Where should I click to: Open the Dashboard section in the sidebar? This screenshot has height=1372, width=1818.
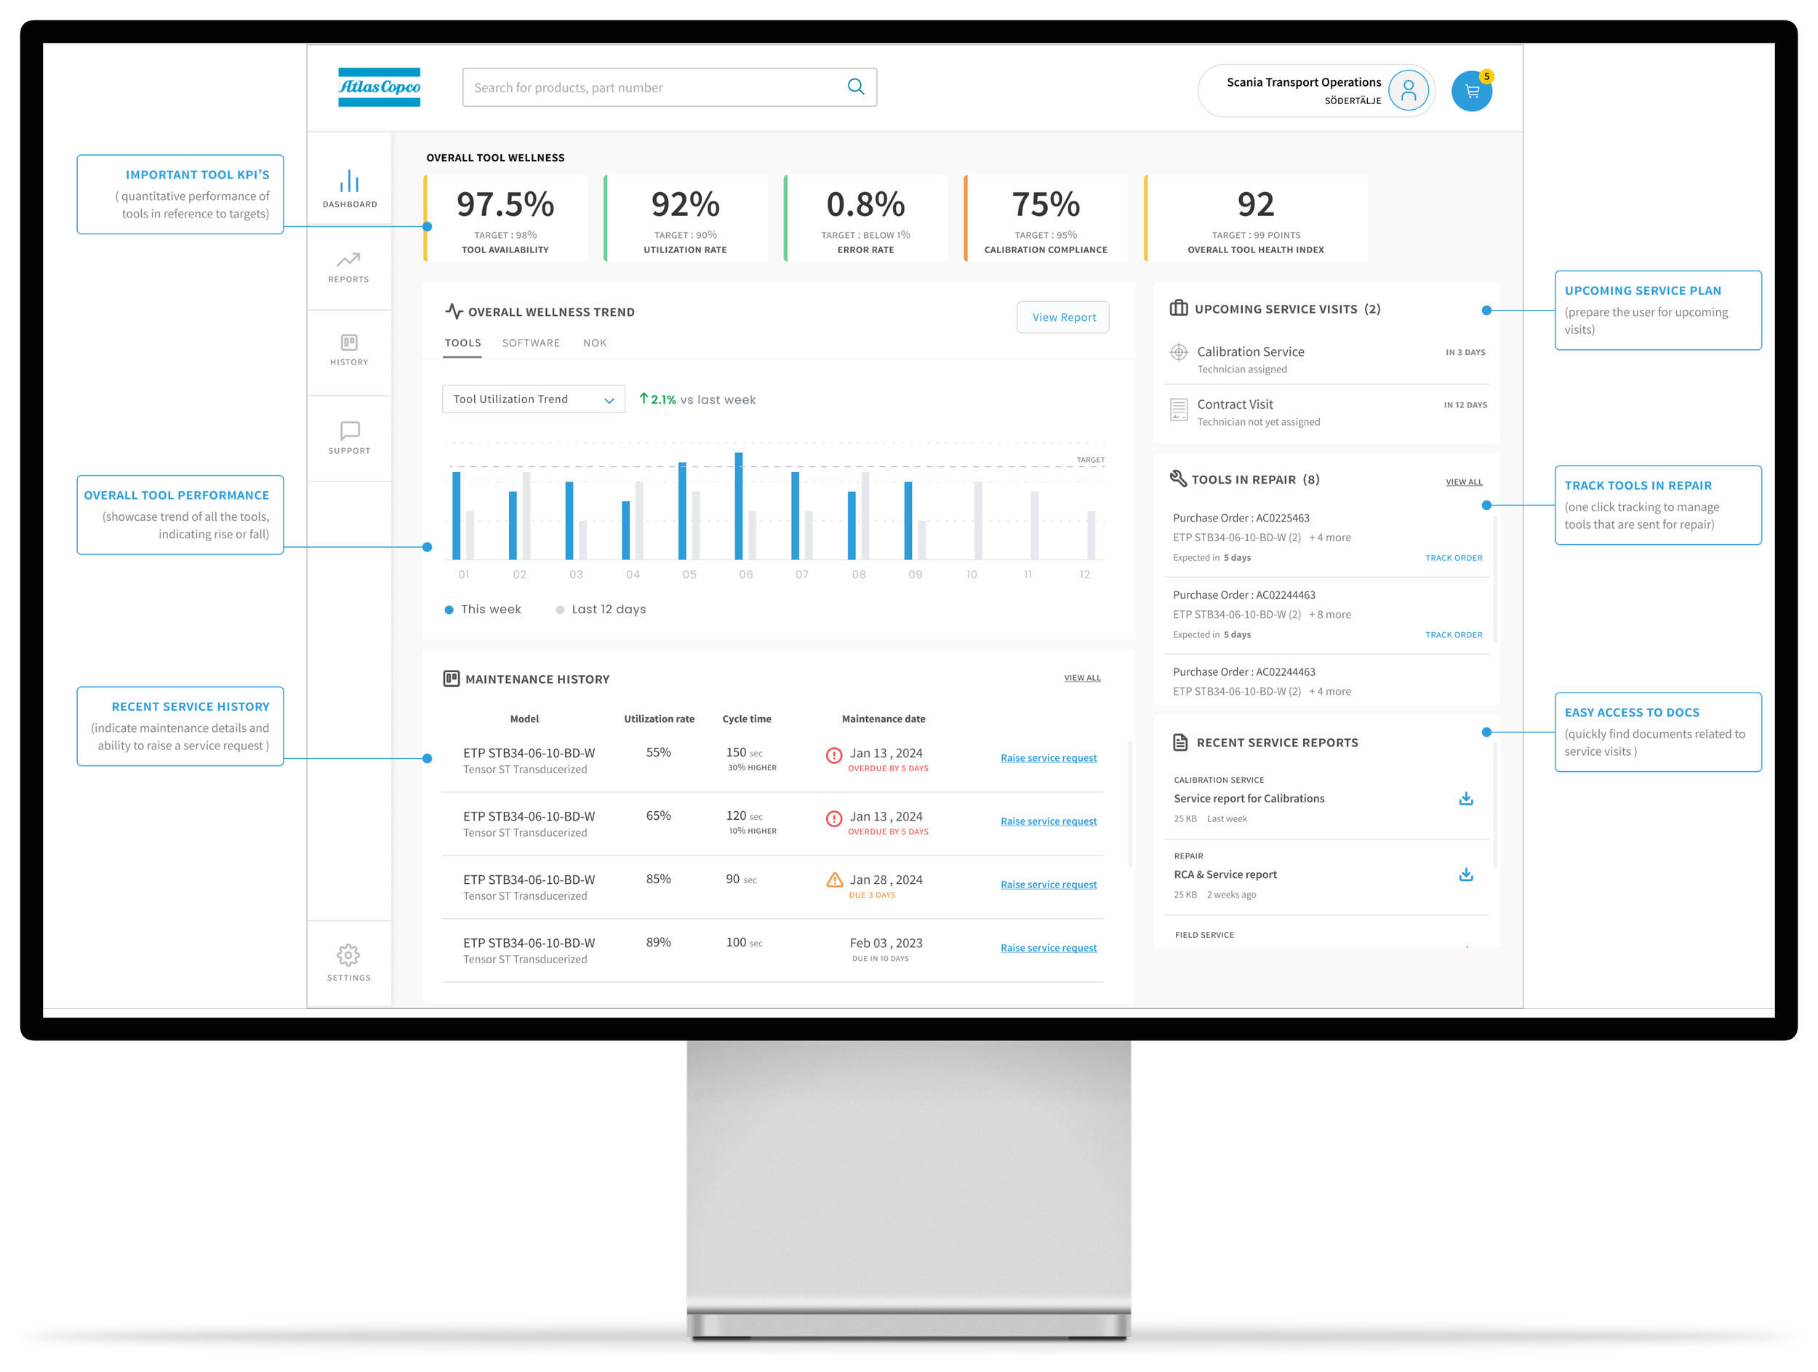(348, 188)
